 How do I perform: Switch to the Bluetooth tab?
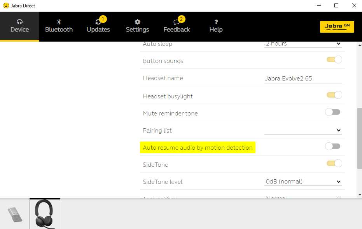(x=59, y=26)
